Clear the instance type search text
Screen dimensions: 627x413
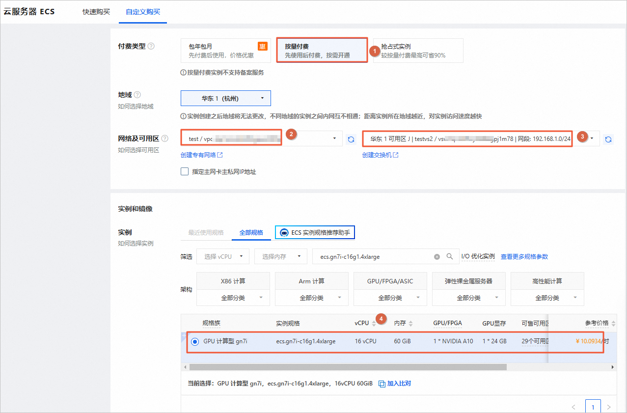click(437, 256)
